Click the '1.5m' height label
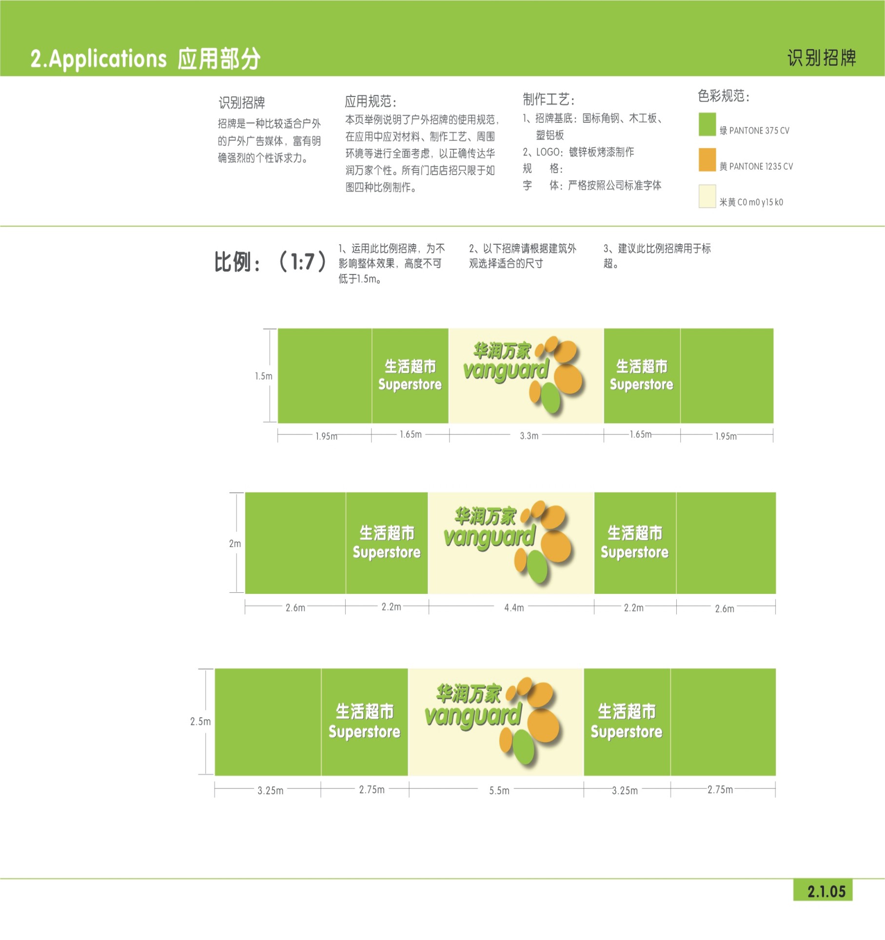 point(263,376)
